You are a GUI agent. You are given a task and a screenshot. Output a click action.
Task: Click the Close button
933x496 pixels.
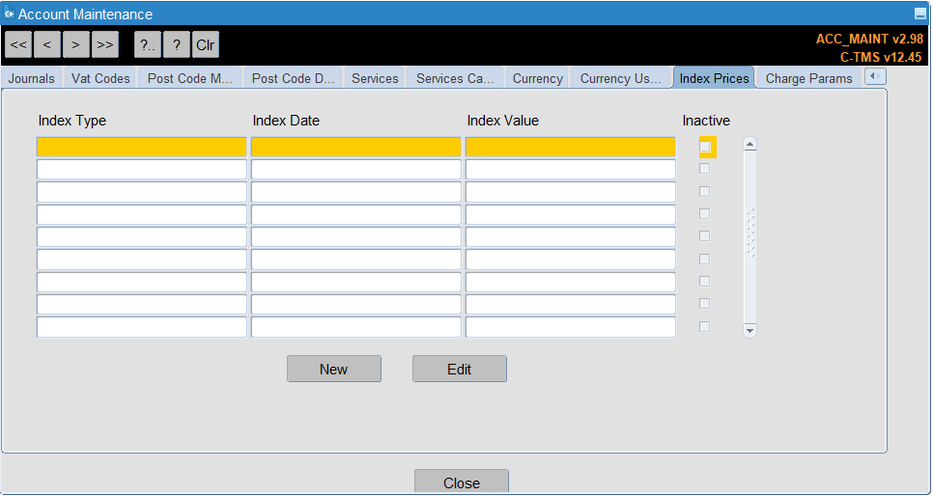(x=462, y=482)
